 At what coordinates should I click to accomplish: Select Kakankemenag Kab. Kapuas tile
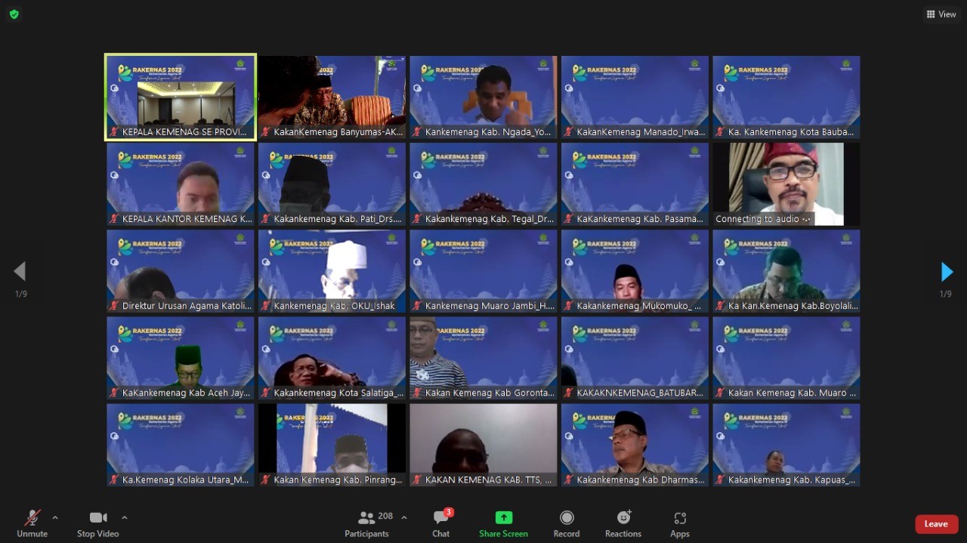[786, 445]
